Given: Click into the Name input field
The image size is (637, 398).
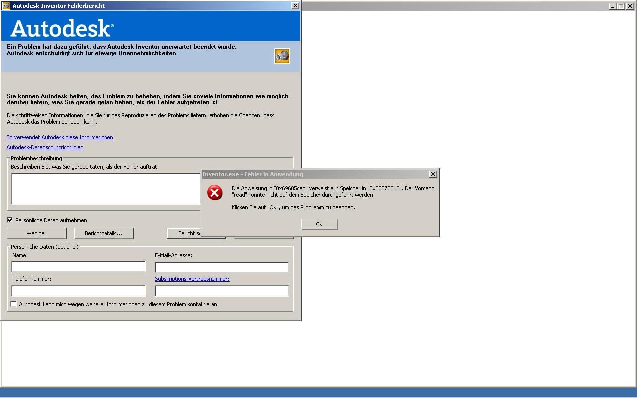Looking at the screenshot, I should (79, 266).
